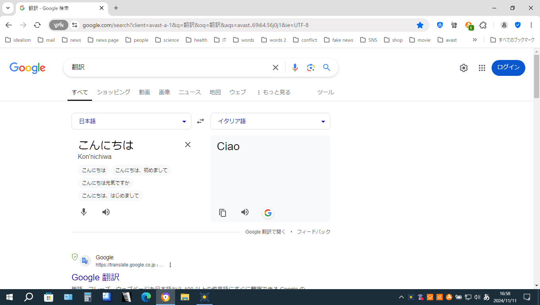Click the blue search magnifier icon
The width and height of the screenshot is (540, 305).
327,68
